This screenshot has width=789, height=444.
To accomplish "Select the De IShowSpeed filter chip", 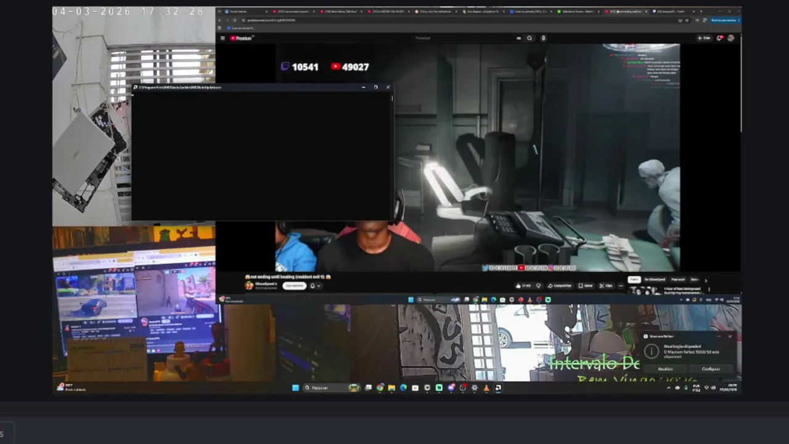I will (x=655, y=279).
